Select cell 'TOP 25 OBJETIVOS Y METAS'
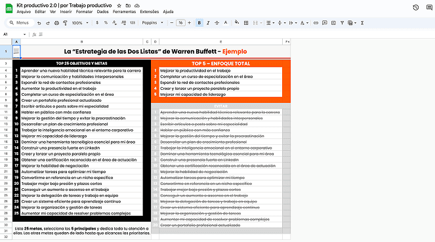This screenshot has height=242, width=435. (x=81, y=64)
